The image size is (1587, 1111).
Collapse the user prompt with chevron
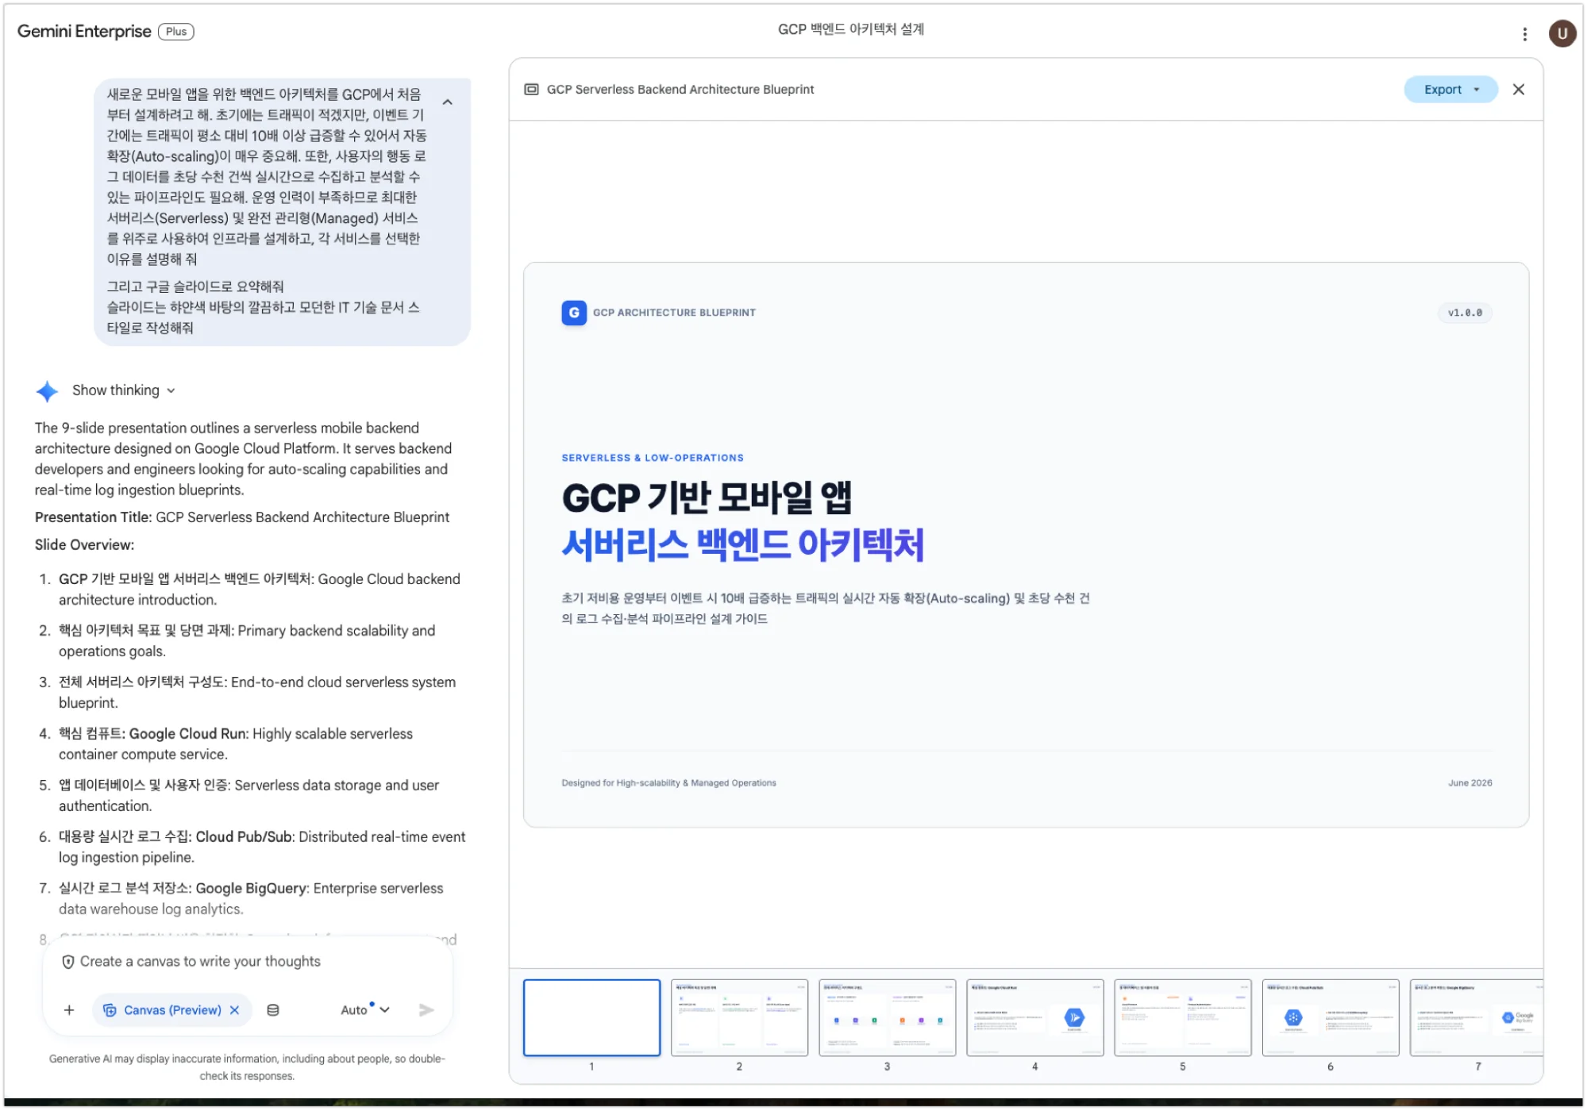tap(447, 102)
